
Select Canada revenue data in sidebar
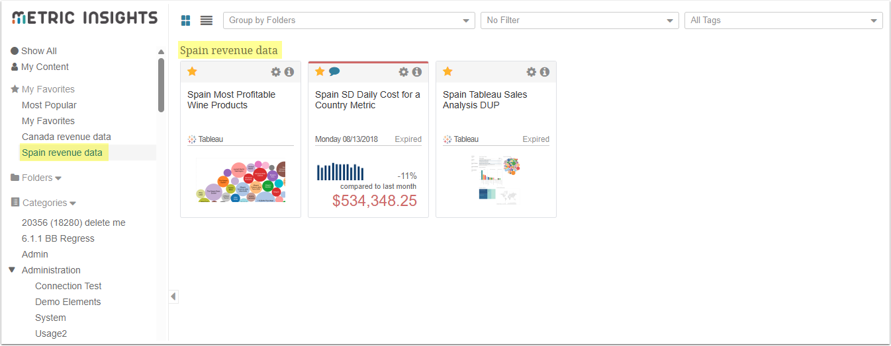tap(66, 137)
